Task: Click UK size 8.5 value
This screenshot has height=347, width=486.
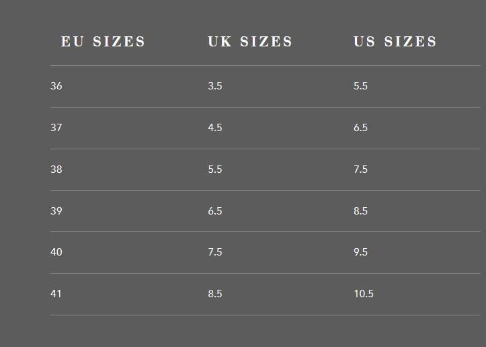Action: pos(215,294)
